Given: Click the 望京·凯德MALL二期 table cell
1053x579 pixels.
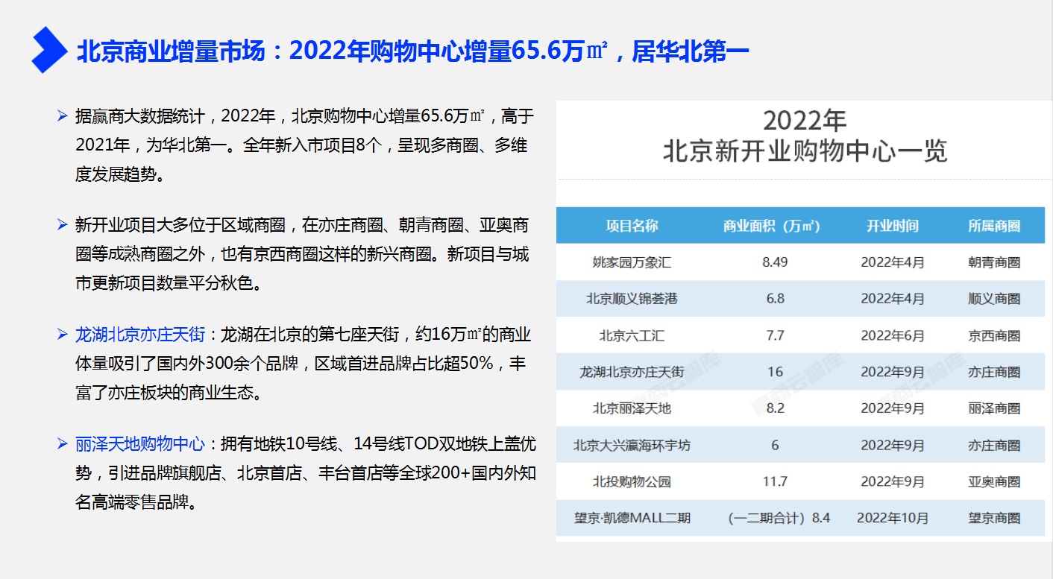Looking at the screenshot, I should (x=632, y=518).
